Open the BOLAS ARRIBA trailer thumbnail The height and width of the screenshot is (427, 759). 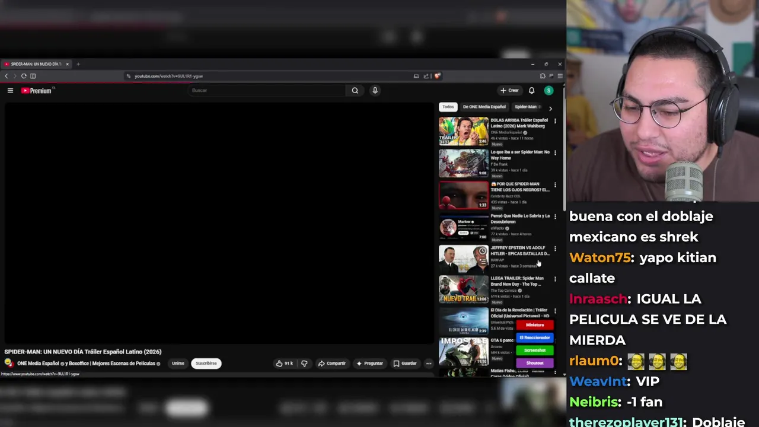point(464,131)
